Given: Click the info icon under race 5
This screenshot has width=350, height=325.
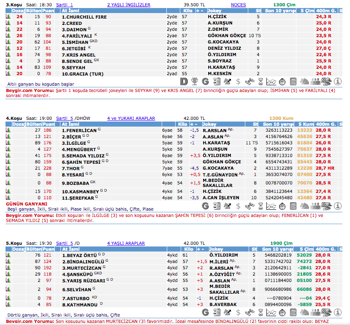Looking at the screenshot, I should point(337,312).
